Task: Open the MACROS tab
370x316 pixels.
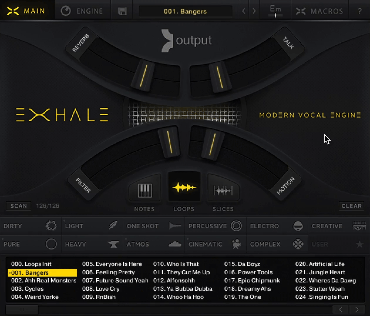Action: point(319,11)
